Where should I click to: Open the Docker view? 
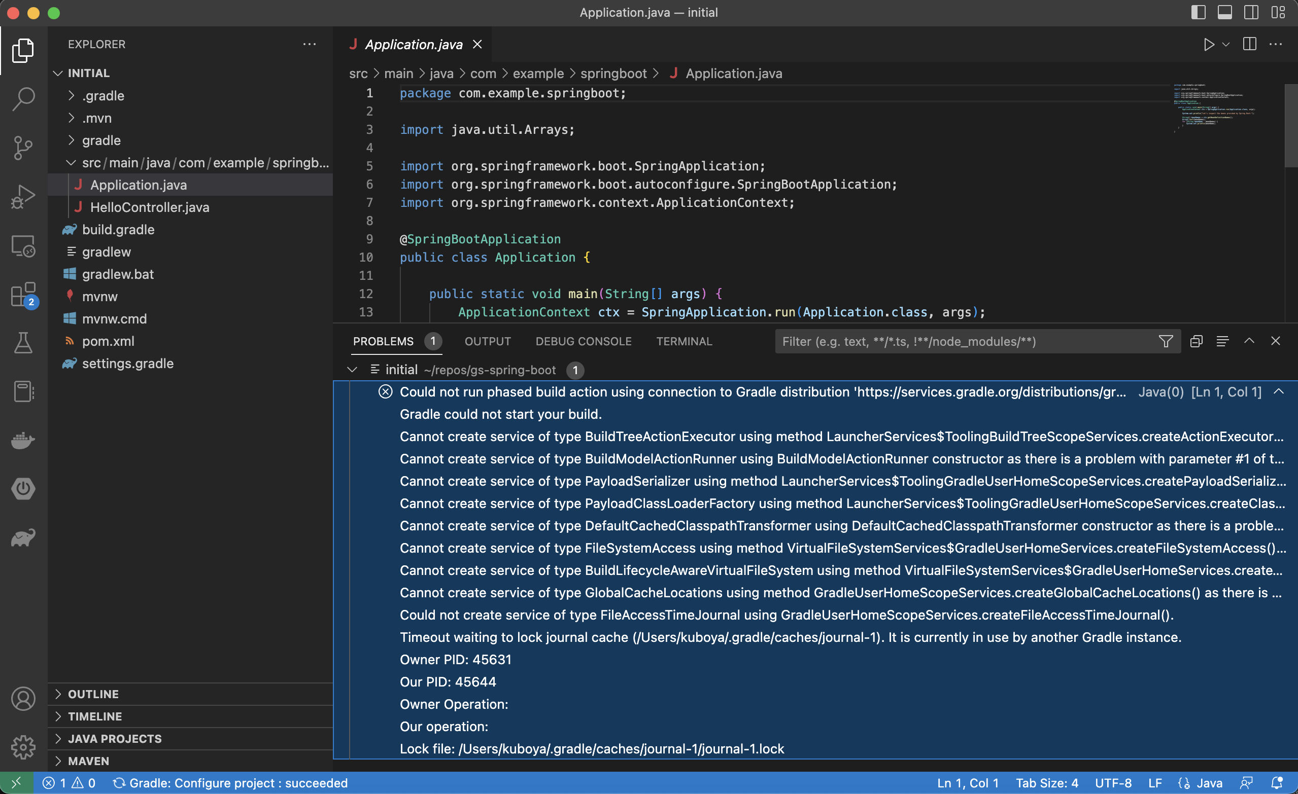[x=23, y=441]
